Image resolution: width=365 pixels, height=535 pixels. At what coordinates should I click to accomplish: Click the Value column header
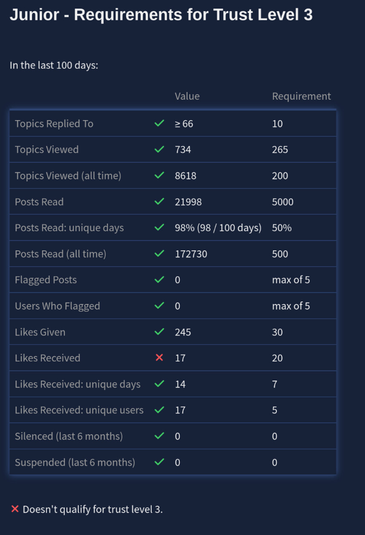click(187, 96)
